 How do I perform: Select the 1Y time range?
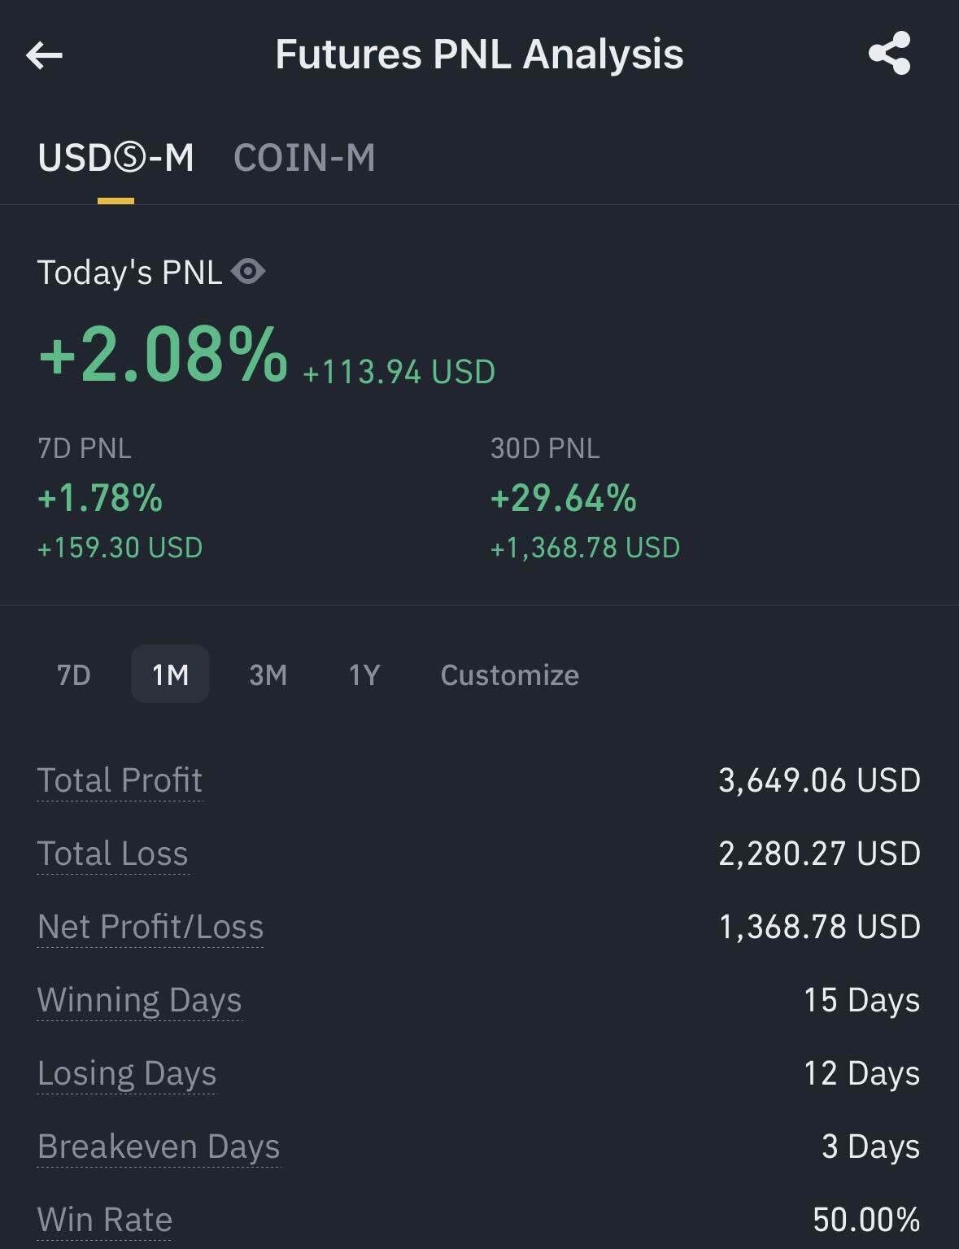point(364,675)
